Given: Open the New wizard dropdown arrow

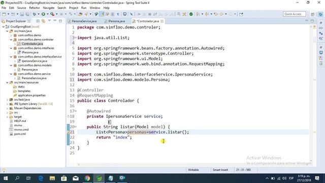Looking at the screenshot, I should pos(8,14).
